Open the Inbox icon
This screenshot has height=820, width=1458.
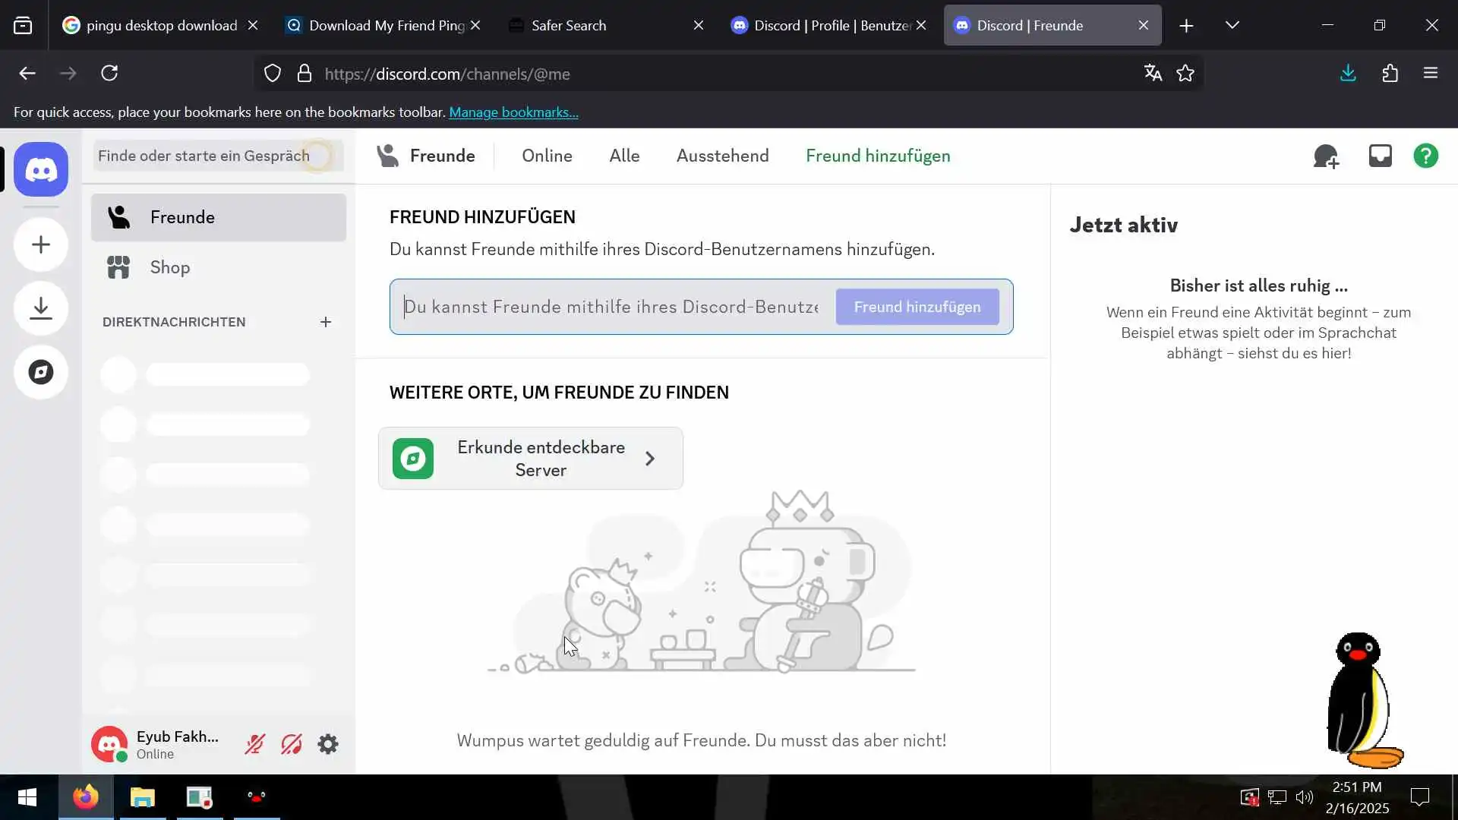click(1380, 156)
